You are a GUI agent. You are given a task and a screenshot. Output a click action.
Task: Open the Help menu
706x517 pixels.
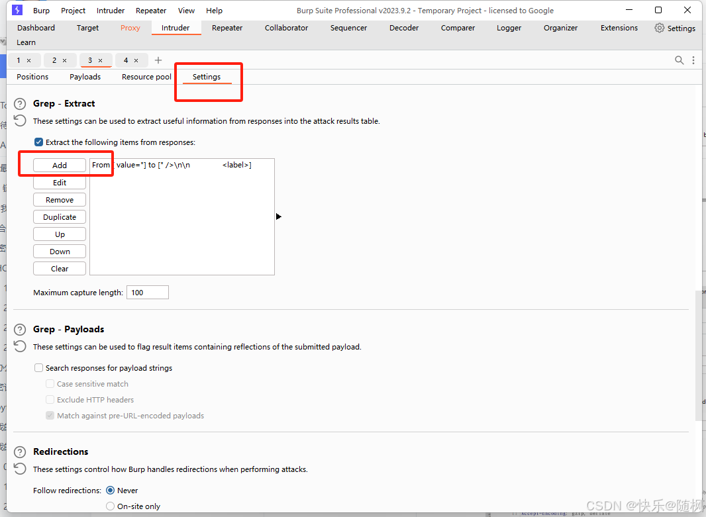[215, 11]
